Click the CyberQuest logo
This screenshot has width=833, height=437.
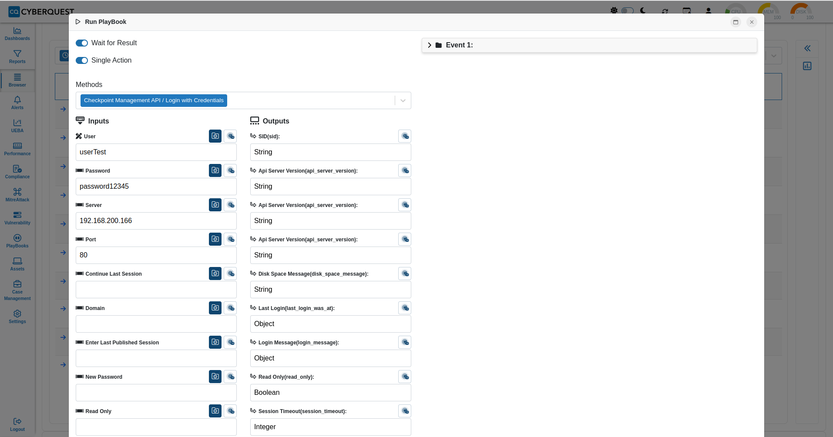41,12
